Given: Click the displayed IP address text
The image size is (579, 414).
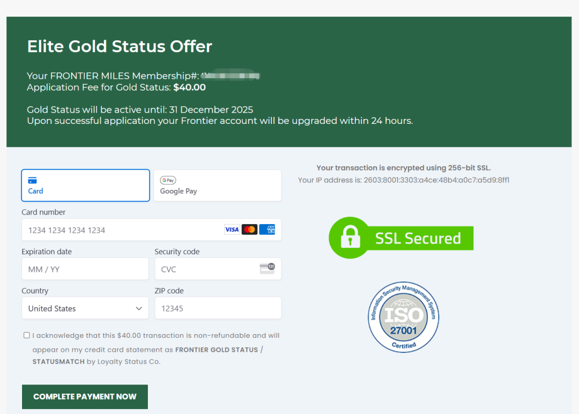Looking at the screenshot, I should pyautogui.click(x=436, y=180).
